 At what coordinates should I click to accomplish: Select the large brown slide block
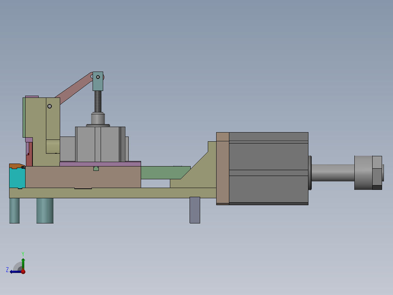[x=83, y=177]
